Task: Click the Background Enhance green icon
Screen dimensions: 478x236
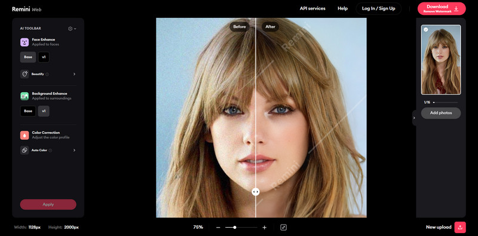Action: click(24, 96)
